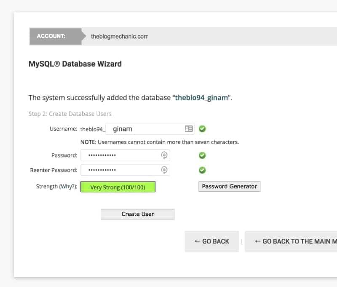Viewport: 337px width, 287px height.
Task: Click the green checkmark beside the Password field
Action: point(202,155)
